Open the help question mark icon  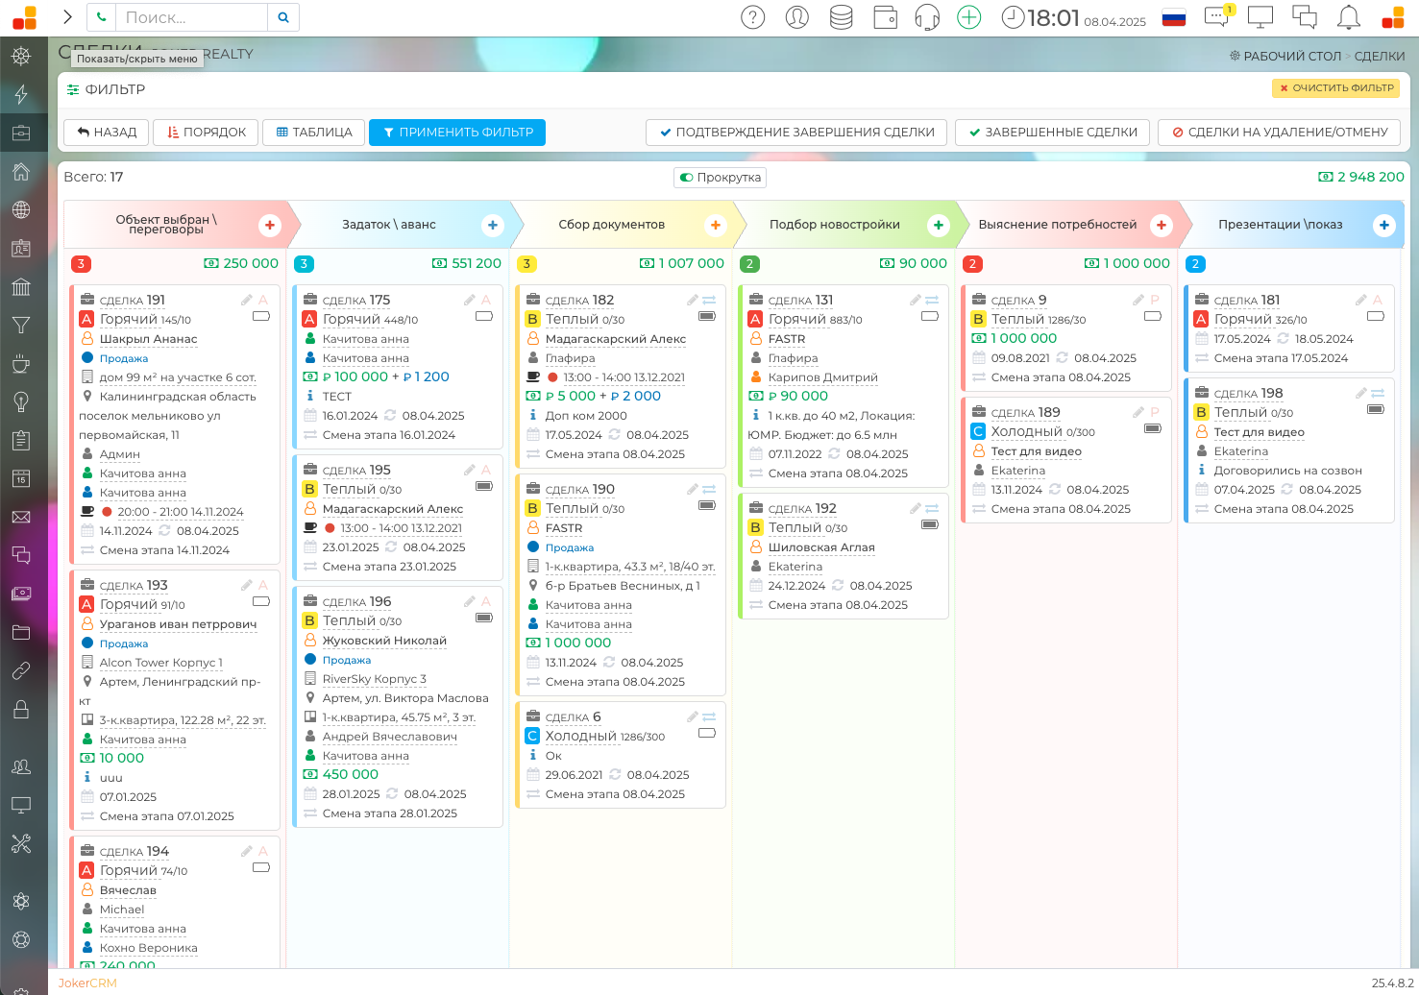753,17
